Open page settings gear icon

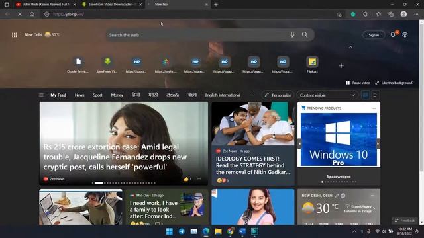pos(405,34)
